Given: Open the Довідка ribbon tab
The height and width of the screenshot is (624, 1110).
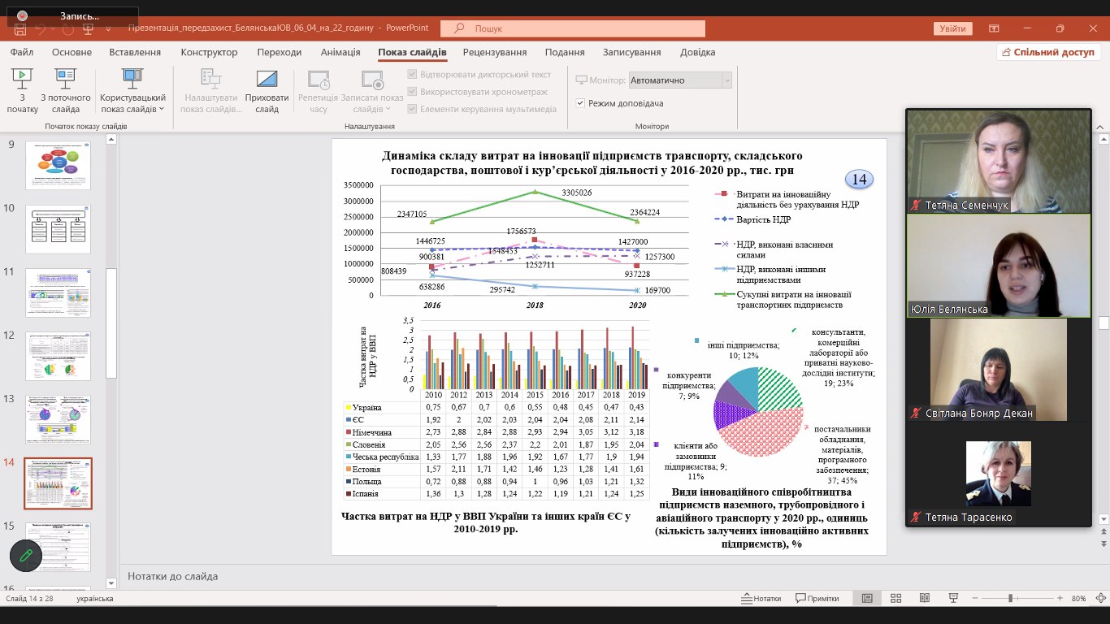Looking at the screenshot, I should coord(698,52).
